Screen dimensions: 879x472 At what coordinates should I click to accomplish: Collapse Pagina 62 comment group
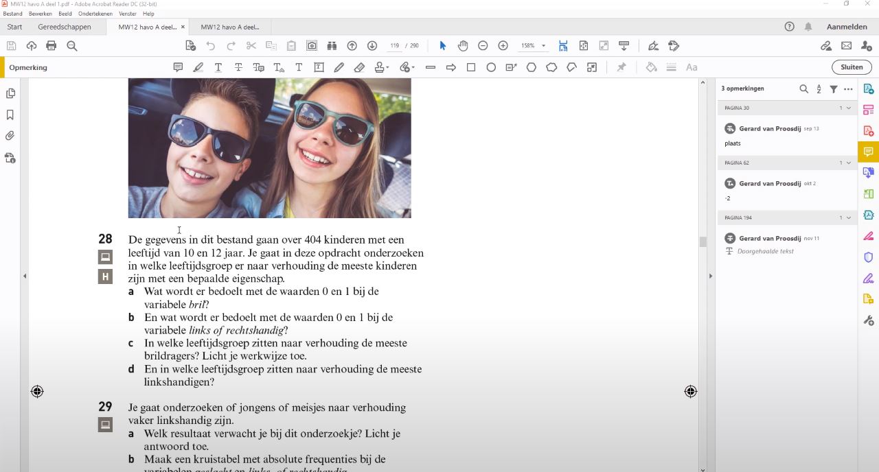tap(849, 163)
